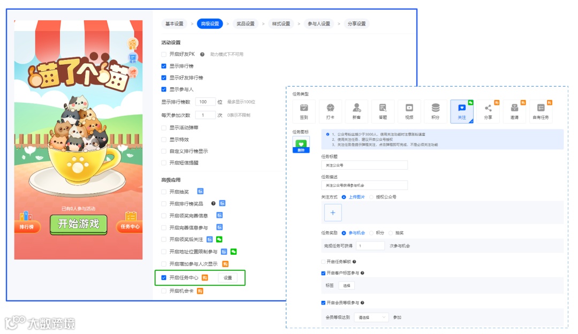Tap the 规则 icon in game preview
The width and height of the screenshot is (578, 334).
[x=132, y=58]
